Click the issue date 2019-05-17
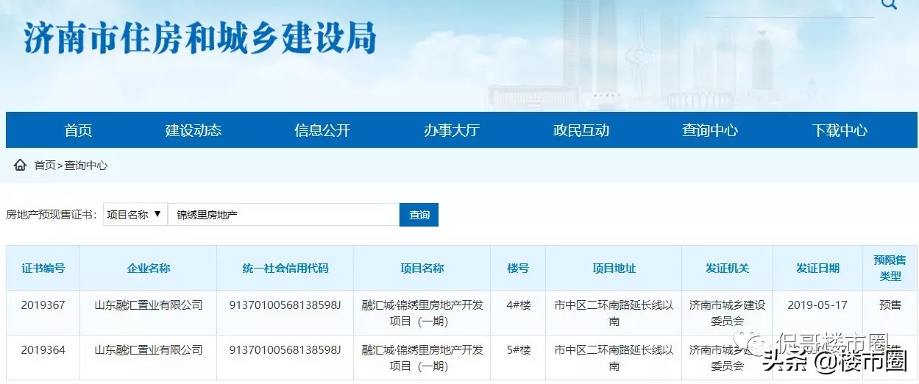Viewport: 919px width, 384px height. pyautogui.click(x=817, y=305)
